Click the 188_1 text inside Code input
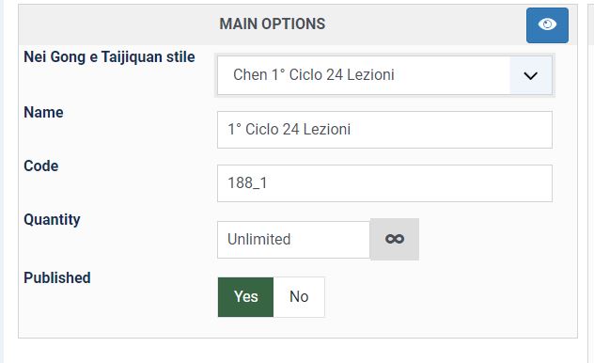 pyautogui.click(x=247, y=183)
